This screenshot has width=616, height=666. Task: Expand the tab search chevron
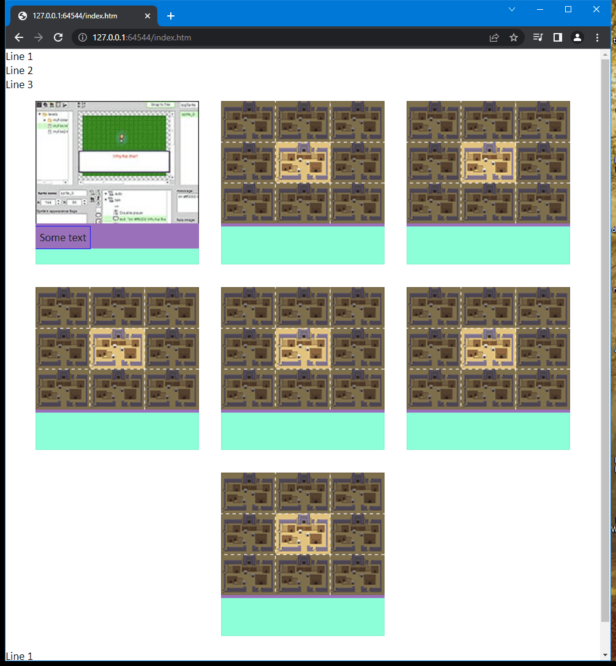[512, 9]
